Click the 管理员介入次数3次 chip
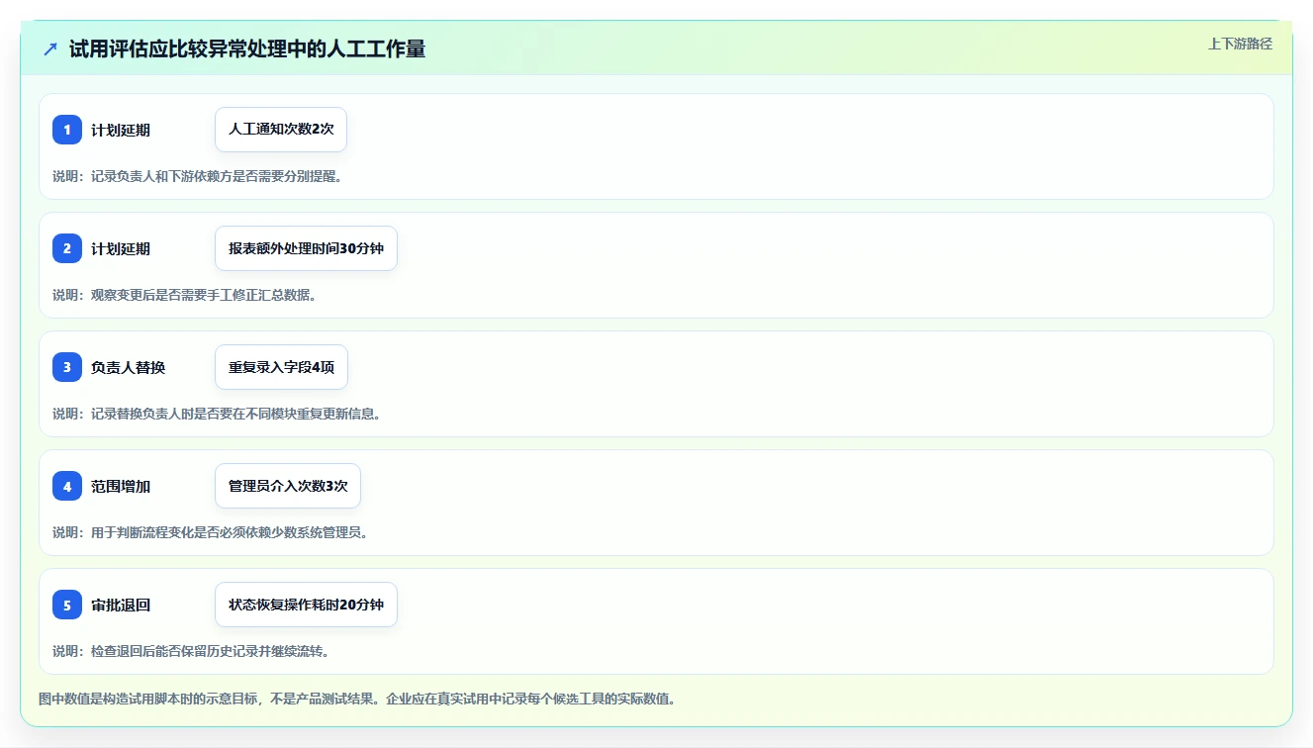The height and width of the screenshot is (748, 1313). point(288,486)
